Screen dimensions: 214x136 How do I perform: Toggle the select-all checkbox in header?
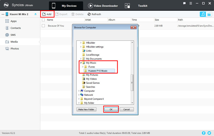pos(43,20)
